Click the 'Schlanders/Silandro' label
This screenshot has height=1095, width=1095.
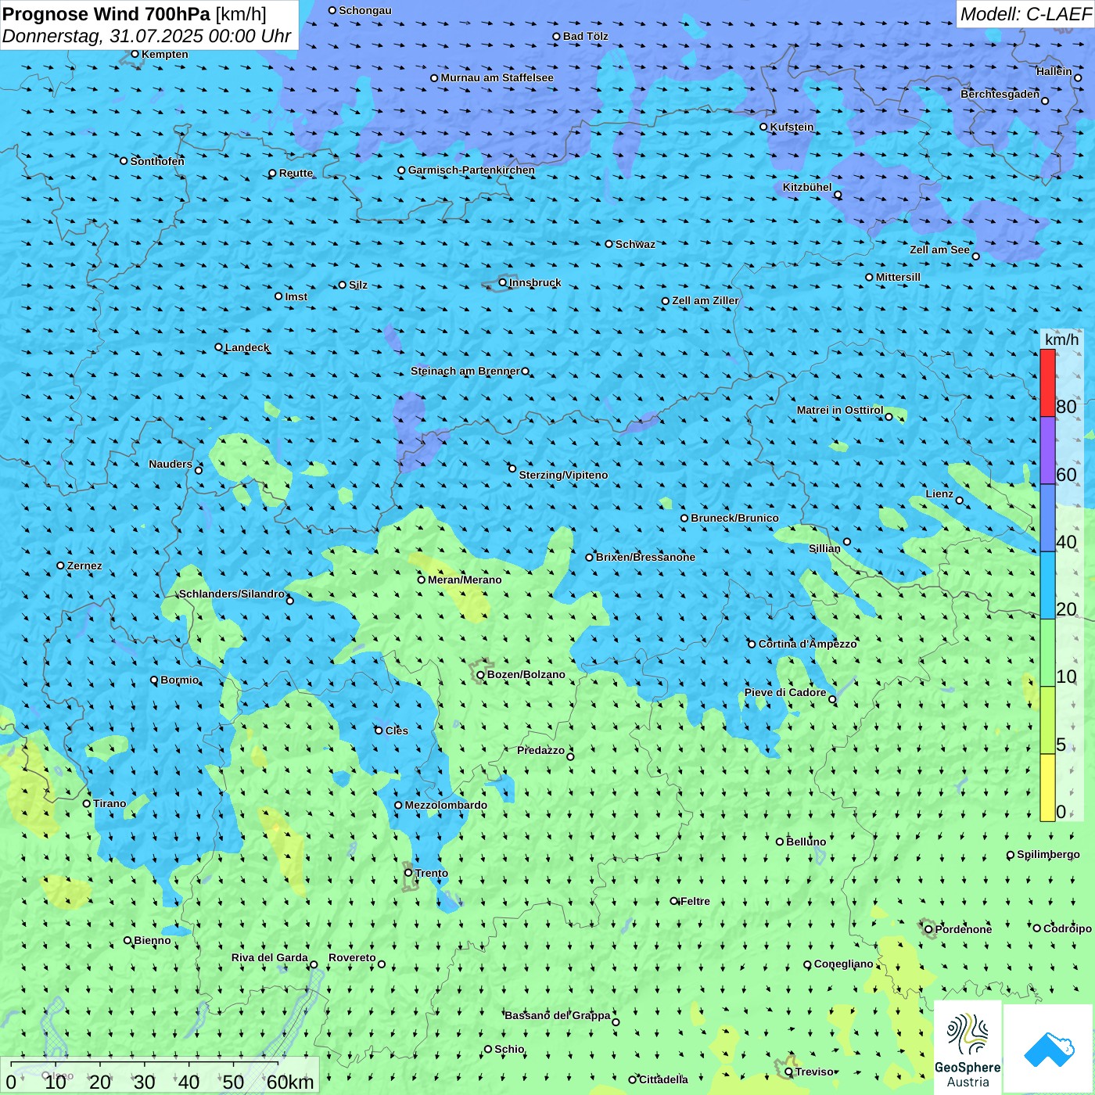tap(232, 594)
